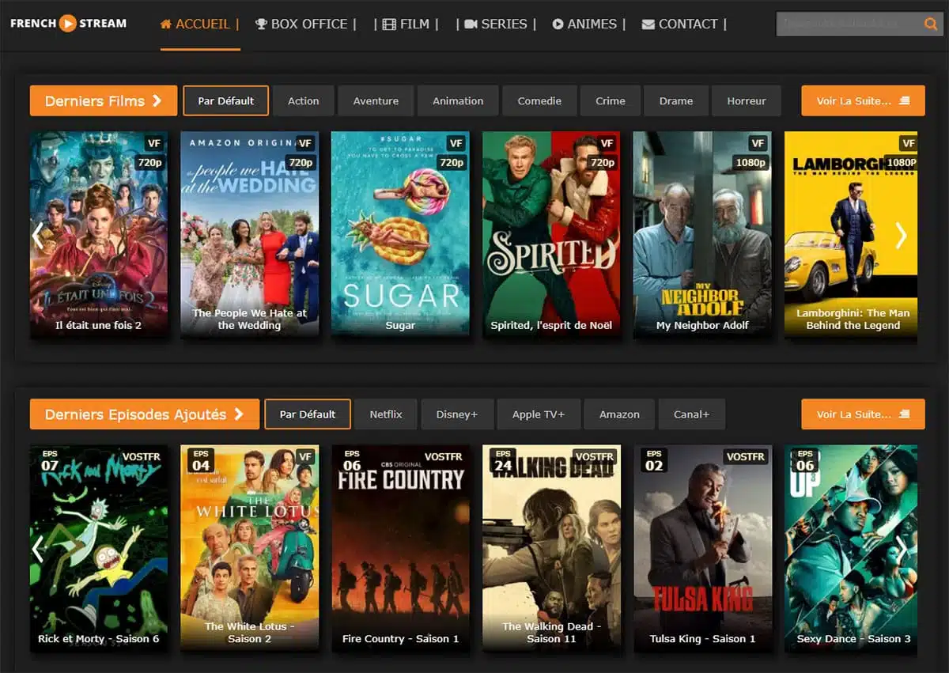Screen dimensions: 949x673
Task: Select the Par Défaut films filter
Action: tap(226, 100)
